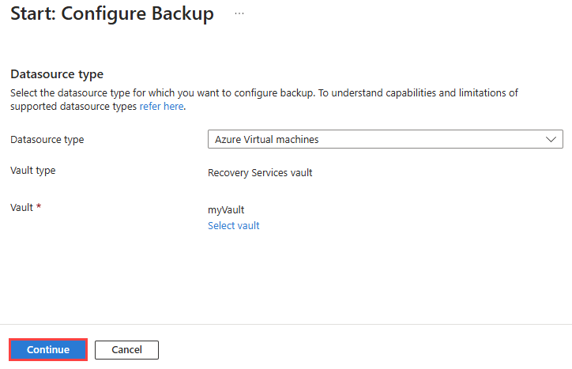
Task: Click the 'Start: Configure Backup' page title
Action: 111,15
